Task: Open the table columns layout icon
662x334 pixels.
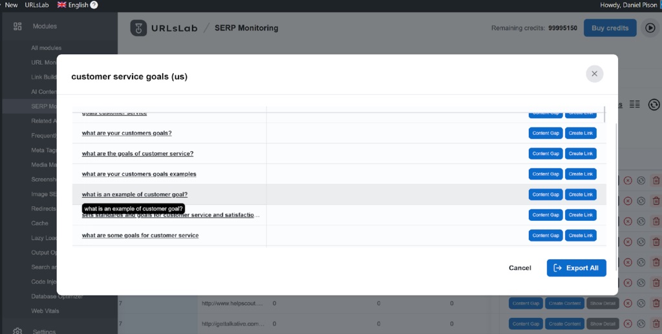Action: coord(635,104)
